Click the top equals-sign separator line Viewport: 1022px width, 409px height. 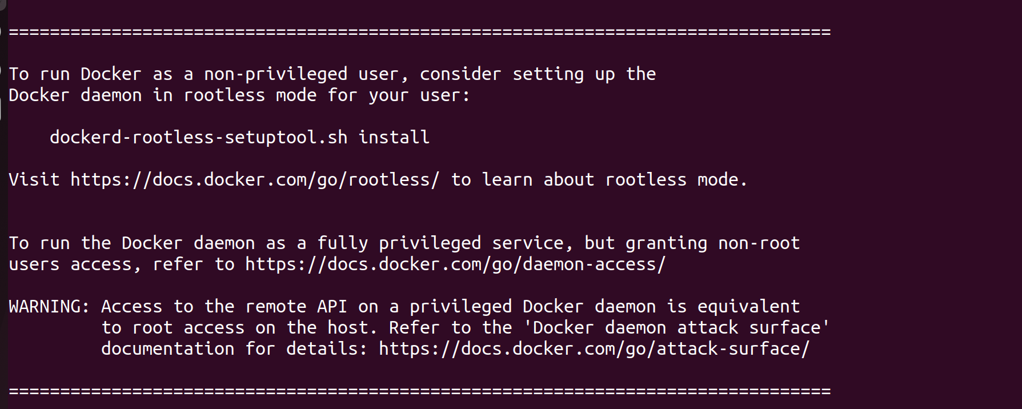tap(420, 32)
